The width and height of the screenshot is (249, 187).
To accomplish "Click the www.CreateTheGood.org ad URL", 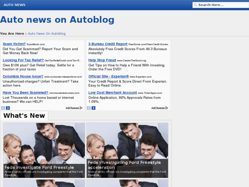I will (x=132, y=61).
